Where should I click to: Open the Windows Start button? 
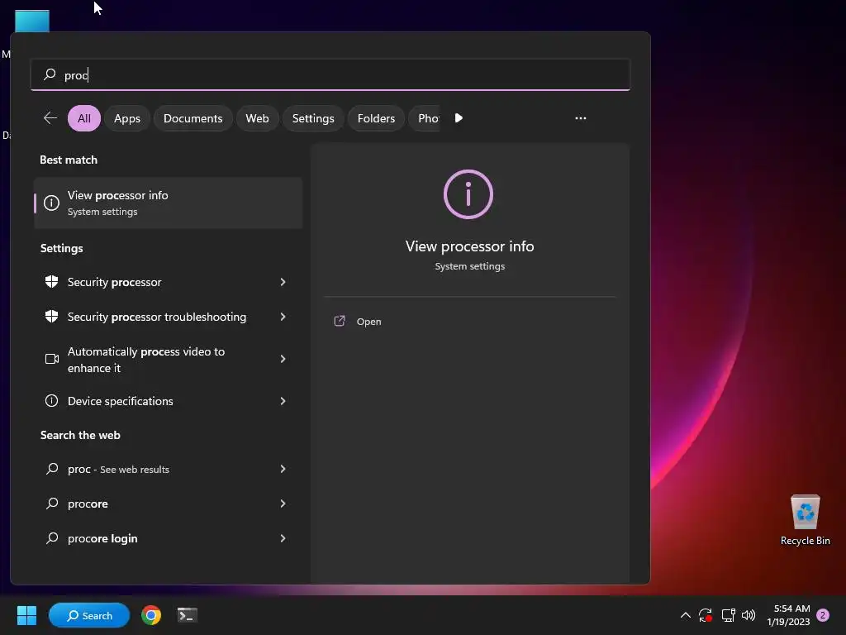tap(26, 615)
